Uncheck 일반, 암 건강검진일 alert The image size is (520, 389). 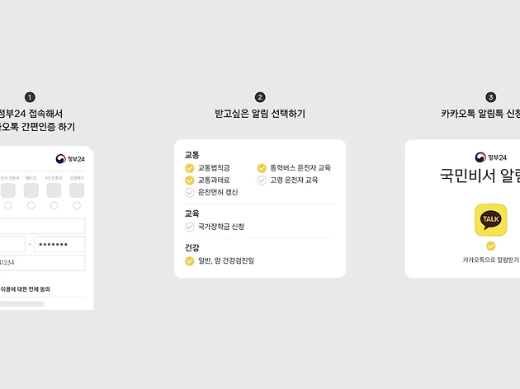point(189,261)
